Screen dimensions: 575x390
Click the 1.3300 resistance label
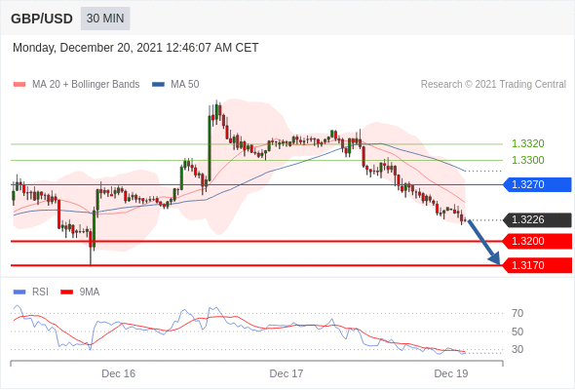tap(527, 160)
